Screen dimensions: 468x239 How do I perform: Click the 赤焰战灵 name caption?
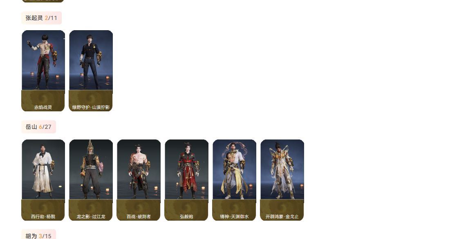coord(43,107)
